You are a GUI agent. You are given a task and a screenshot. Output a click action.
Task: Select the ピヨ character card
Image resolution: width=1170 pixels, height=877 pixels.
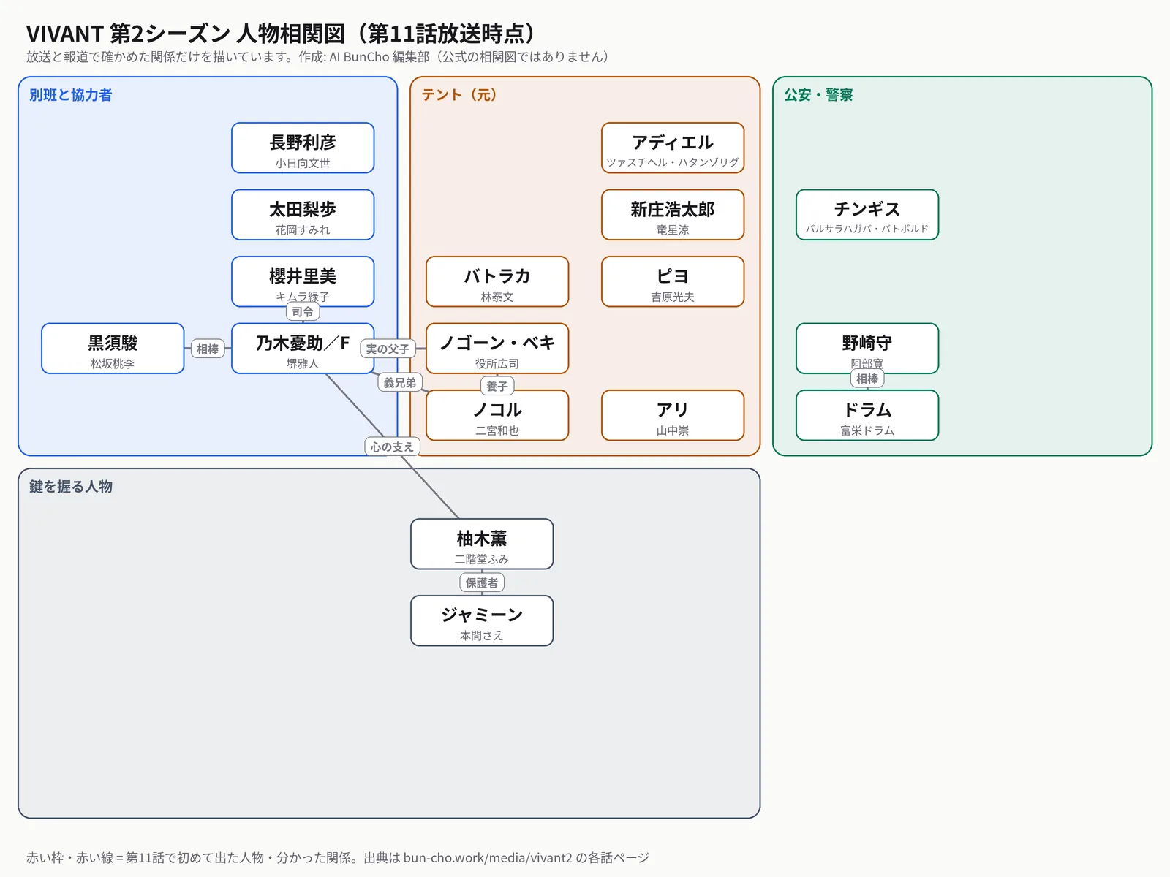(673, 281)
